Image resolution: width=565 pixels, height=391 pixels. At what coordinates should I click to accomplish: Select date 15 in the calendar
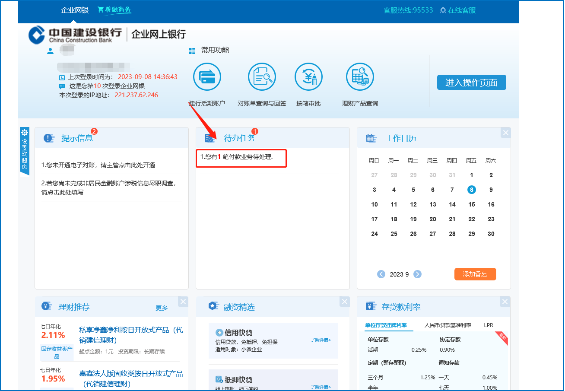471,205
